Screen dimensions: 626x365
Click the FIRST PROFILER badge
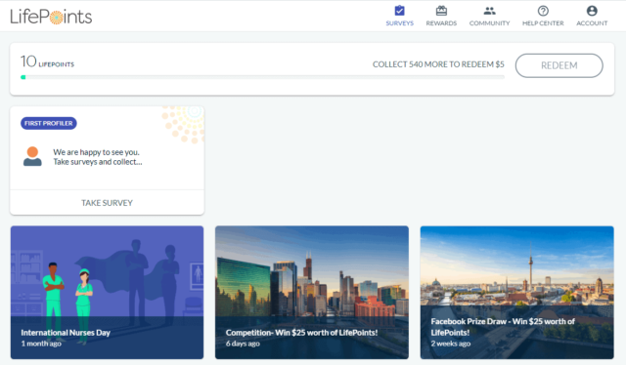click(x=49, y=123)
